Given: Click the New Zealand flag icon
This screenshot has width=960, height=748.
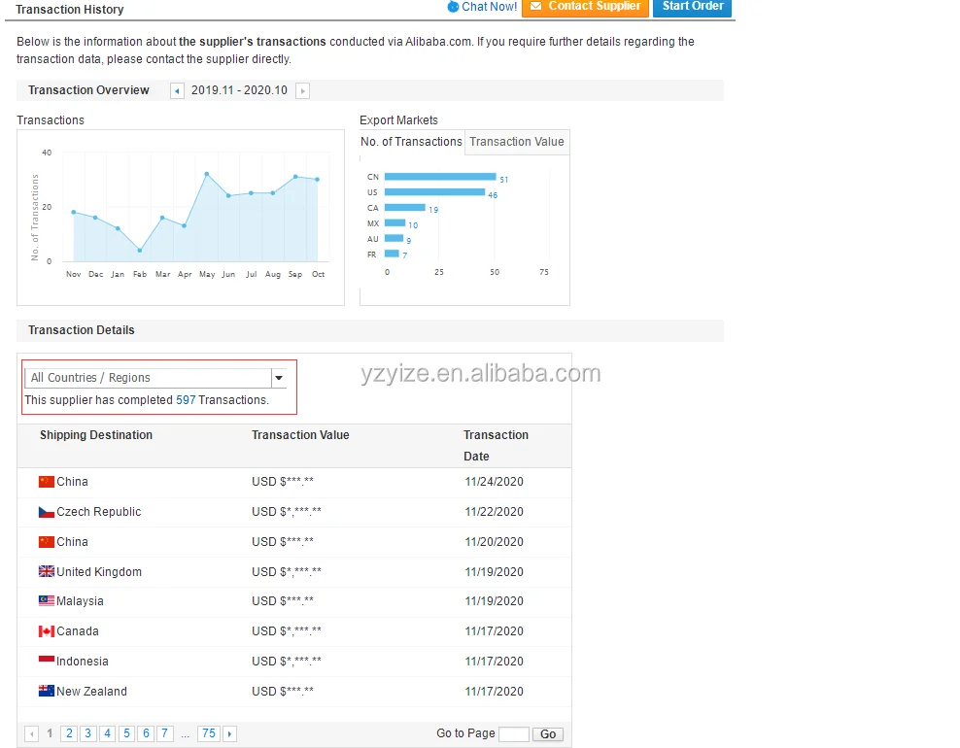Looking at the screenshot, I should tap(47, 692).
